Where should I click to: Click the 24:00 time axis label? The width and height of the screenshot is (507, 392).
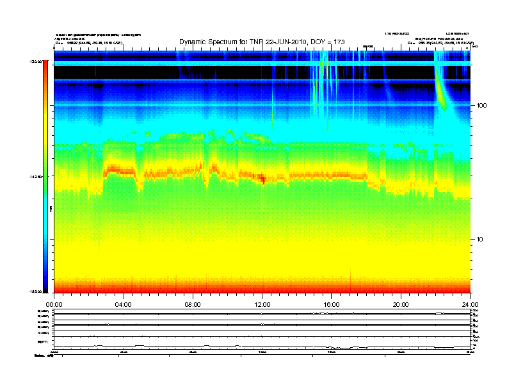(470, 305)
